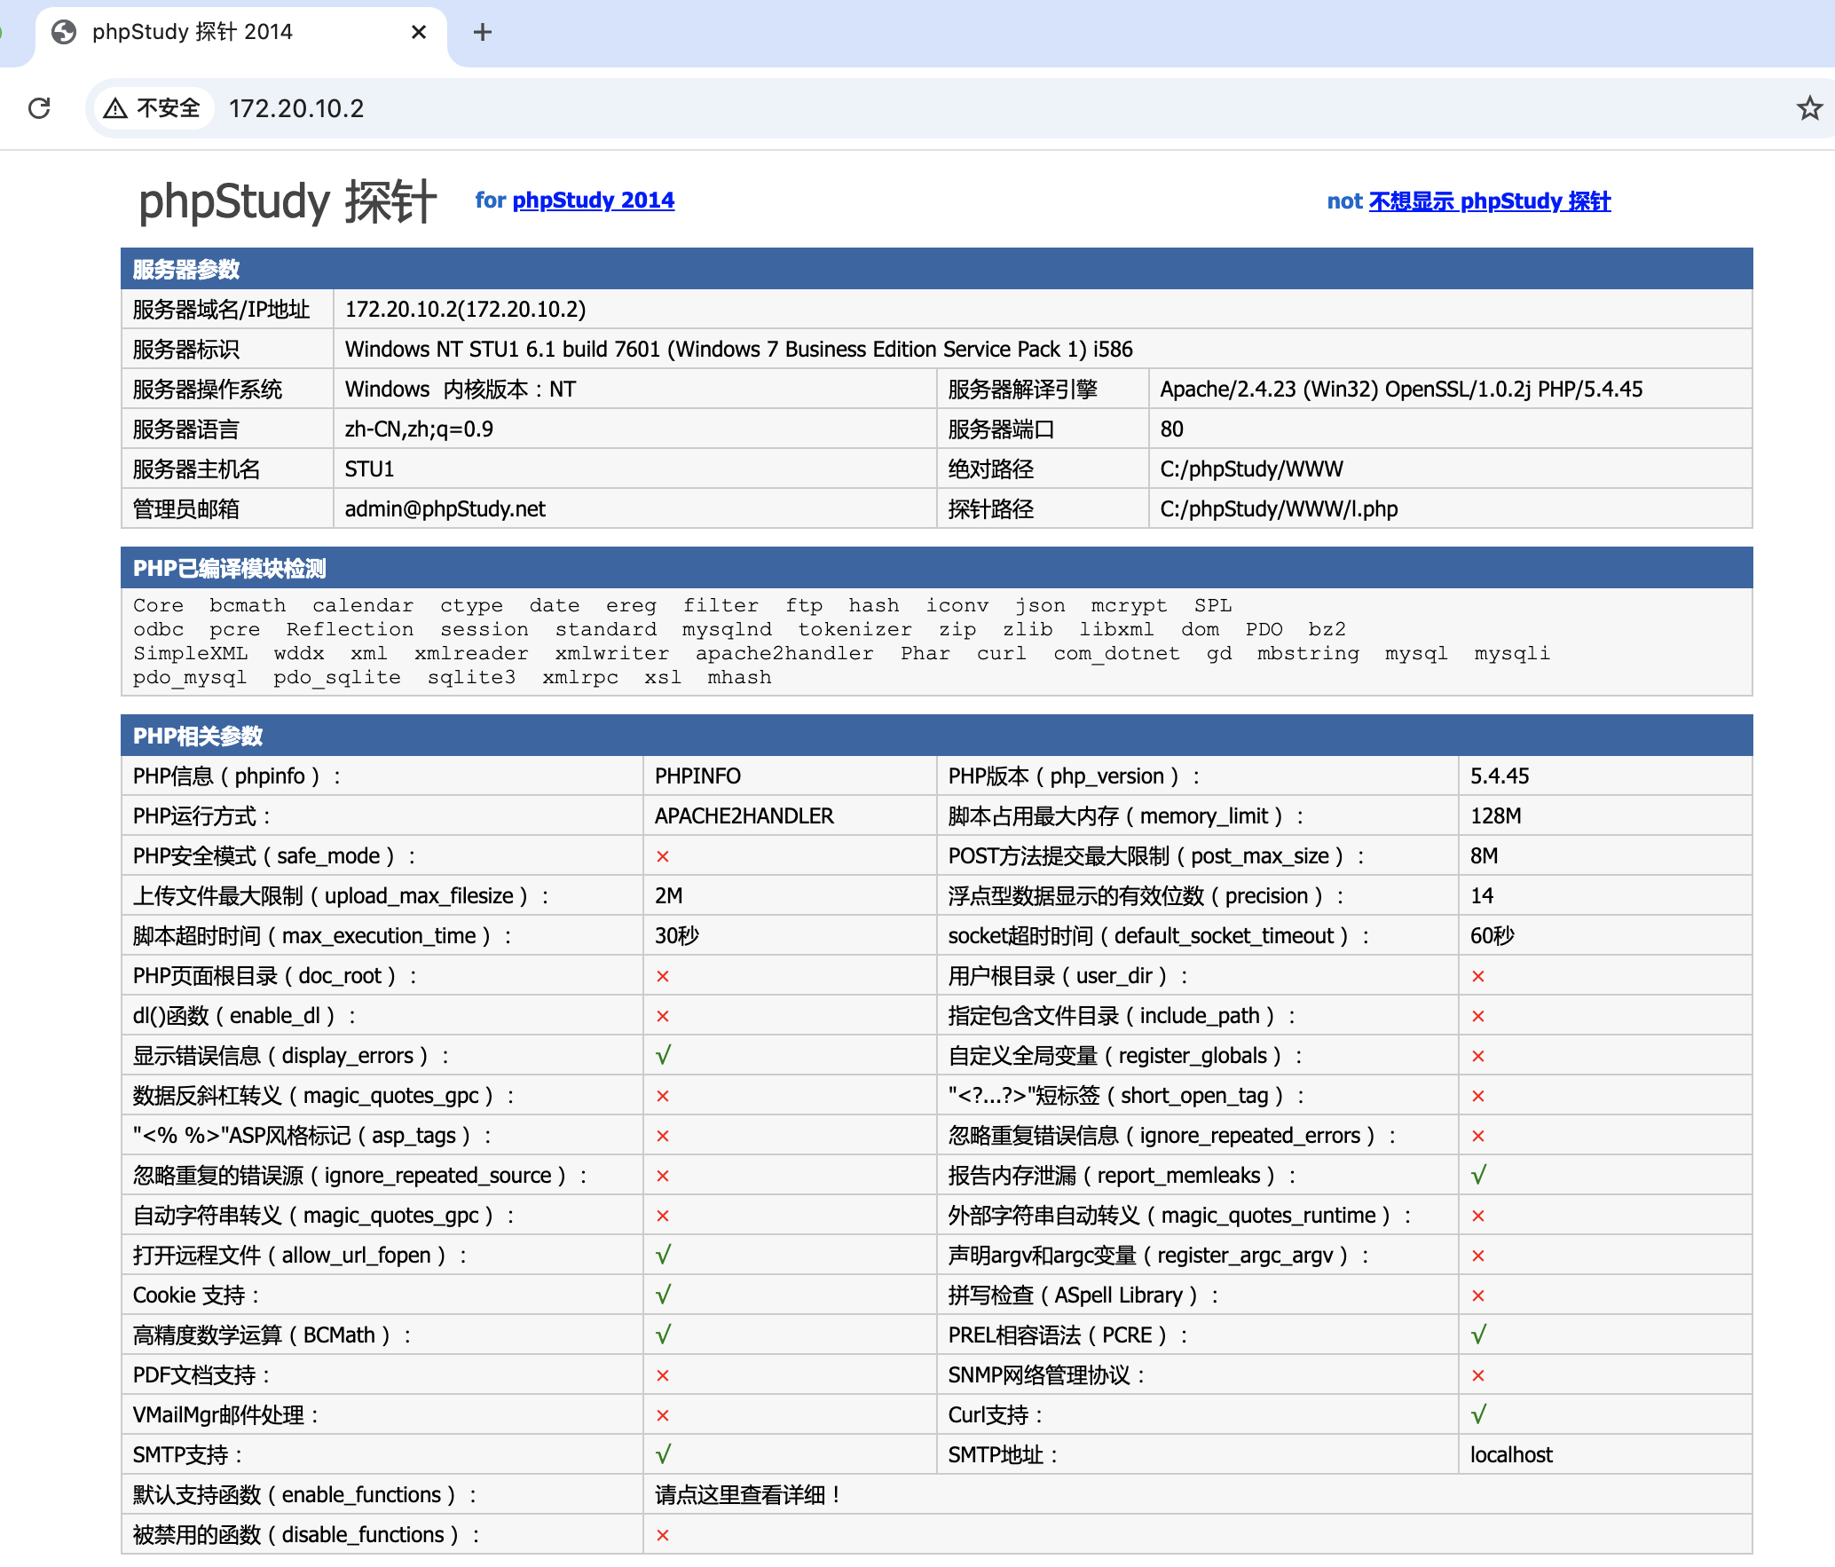Open the PHPINFO link
1835x1567 pixels.
pos(697,776)
